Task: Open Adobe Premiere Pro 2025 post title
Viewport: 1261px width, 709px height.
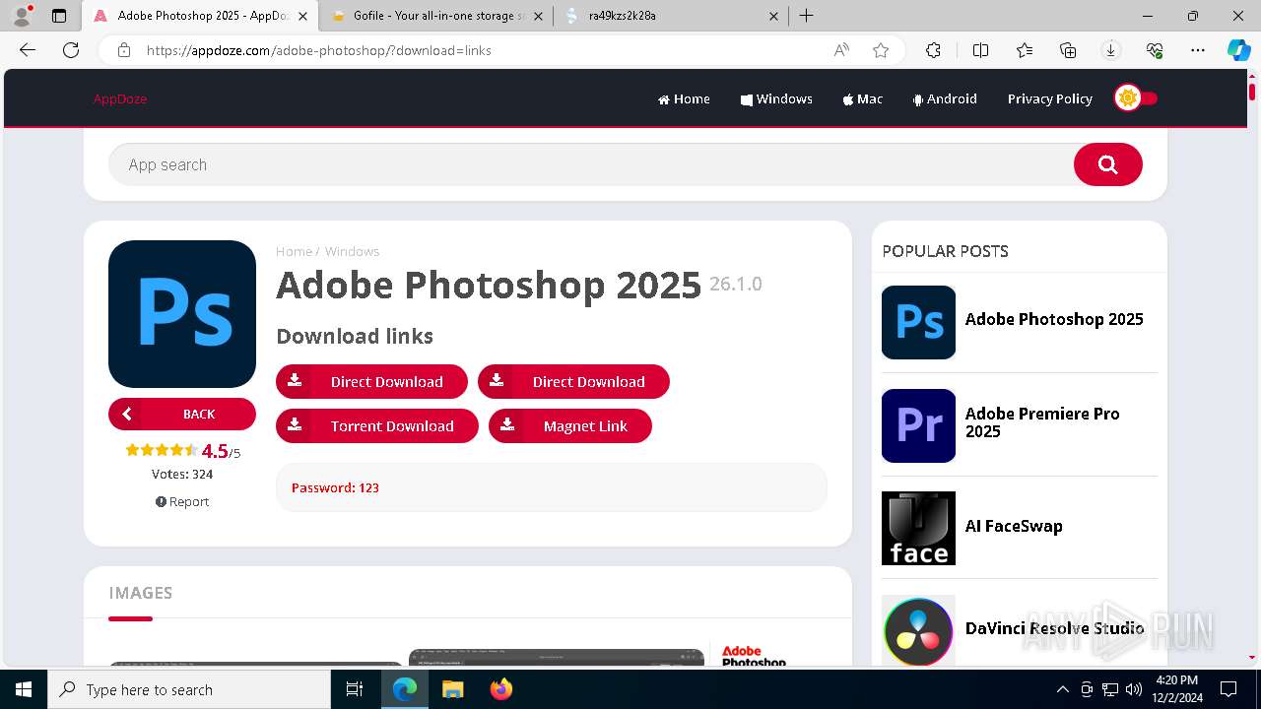Action: tap(1042, 422)
